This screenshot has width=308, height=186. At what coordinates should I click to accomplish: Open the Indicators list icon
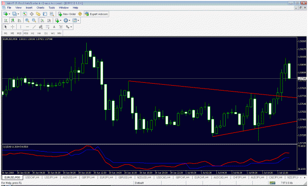pyautogui.click(x=57, y=20)
